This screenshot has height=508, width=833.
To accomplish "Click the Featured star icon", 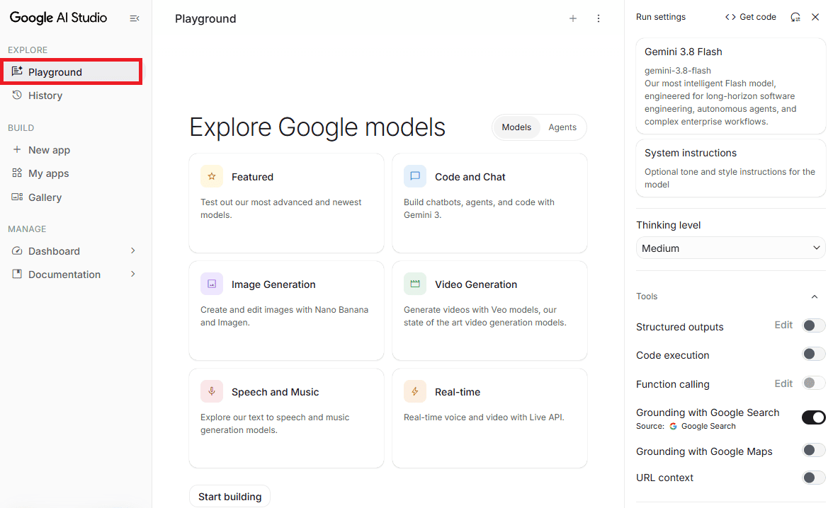I will click(211, 176).
